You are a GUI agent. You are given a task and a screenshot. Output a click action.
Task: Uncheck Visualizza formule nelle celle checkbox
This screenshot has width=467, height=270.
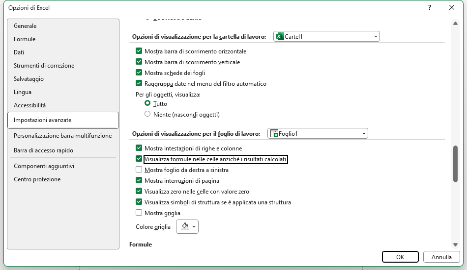point(139,159)
